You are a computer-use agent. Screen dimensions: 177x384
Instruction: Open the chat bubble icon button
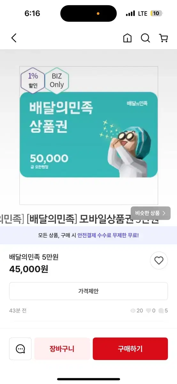click(x=20, y=349)
